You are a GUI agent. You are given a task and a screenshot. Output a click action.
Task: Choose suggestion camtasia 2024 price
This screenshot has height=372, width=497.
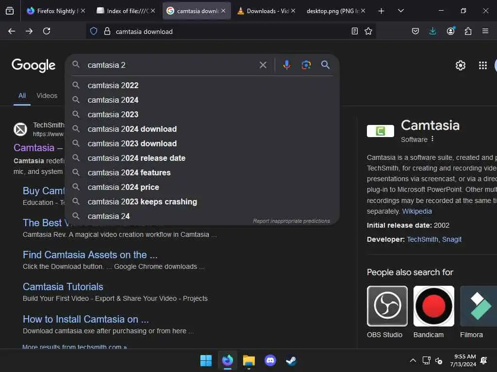click(202, 187)
